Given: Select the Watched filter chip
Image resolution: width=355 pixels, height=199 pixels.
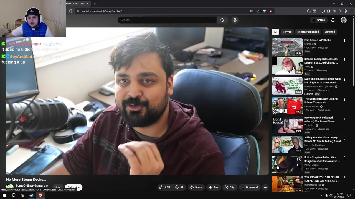Looking at the screenshot, I should point(330,32).
